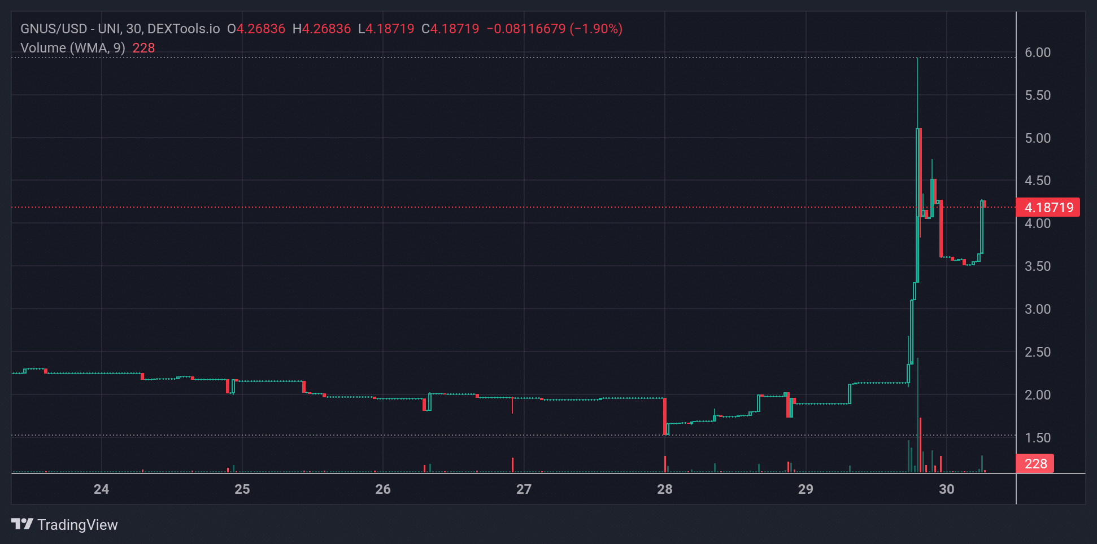
Task: Click the close value C4.18719
Action: click(450, 29)
